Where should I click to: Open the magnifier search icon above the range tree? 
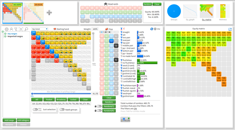point(26,29)
